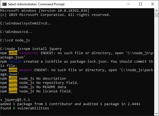Click the yellow WARN label beside saveError
This screenshot has height=116, width=159.
13,53
